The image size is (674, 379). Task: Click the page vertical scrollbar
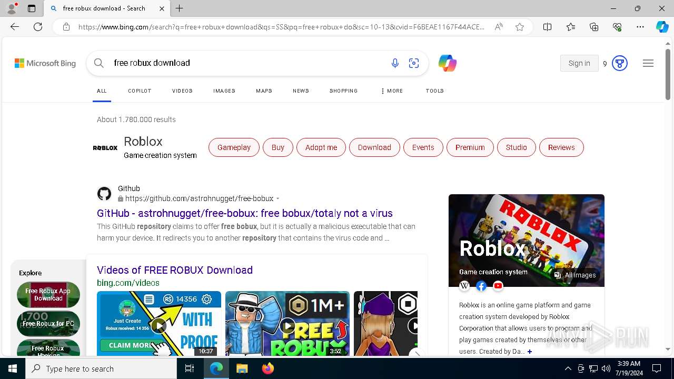coord(668,74)
